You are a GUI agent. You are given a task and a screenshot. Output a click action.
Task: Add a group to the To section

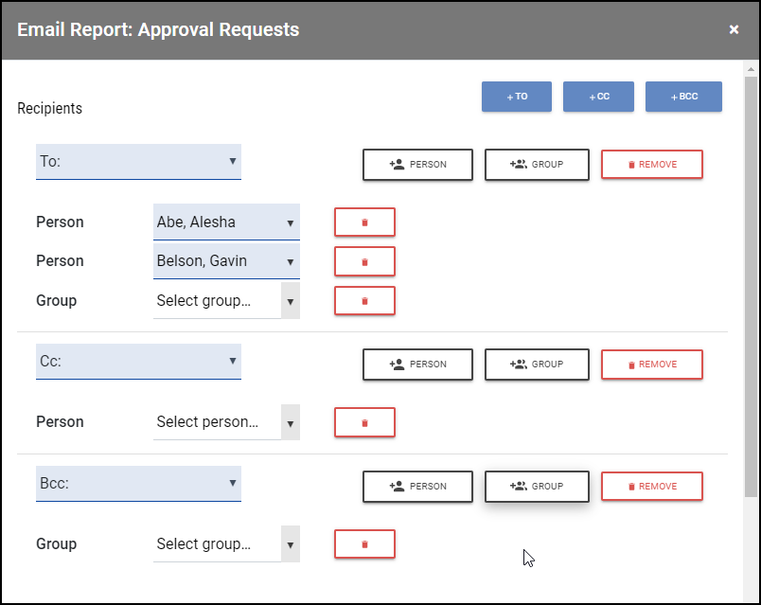537,165
